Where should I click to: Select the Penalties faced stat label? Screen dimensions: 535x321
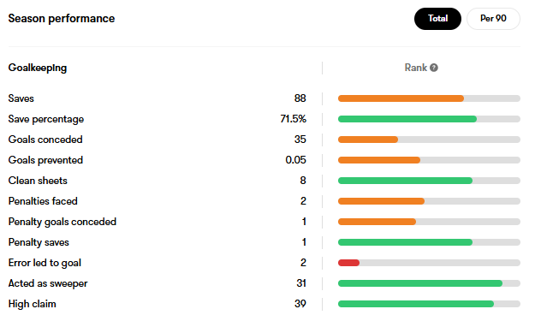pos(43,201)
